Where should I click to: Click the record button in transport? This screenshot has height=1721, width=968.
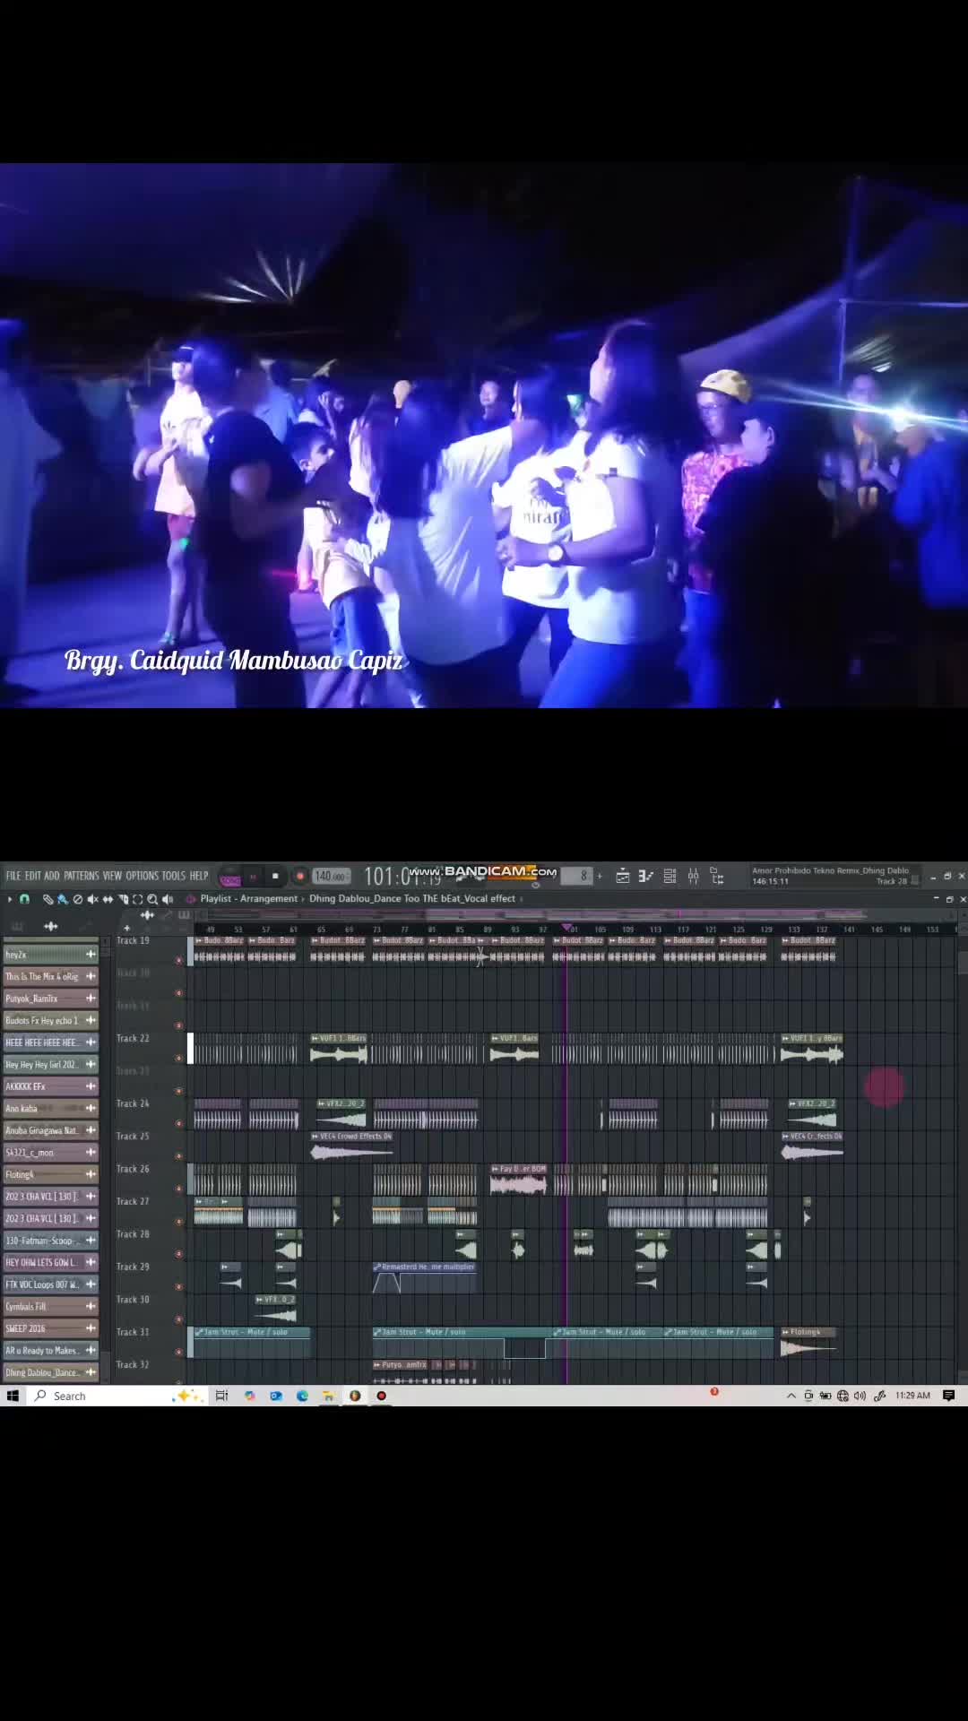tap(300, 876)
